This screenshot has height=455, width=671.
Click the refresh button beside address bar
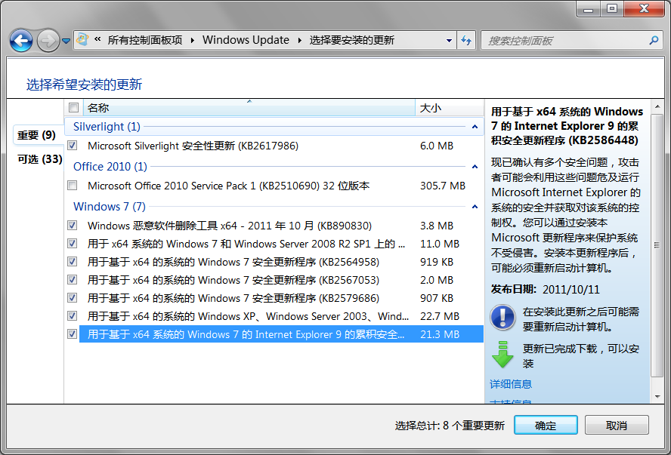coord(466,41)
